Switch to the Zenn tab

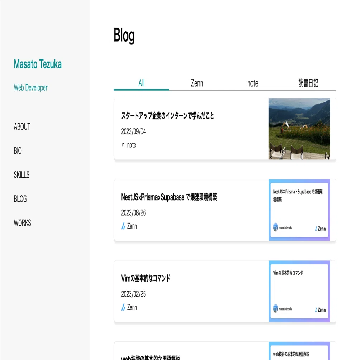[197, 83]
